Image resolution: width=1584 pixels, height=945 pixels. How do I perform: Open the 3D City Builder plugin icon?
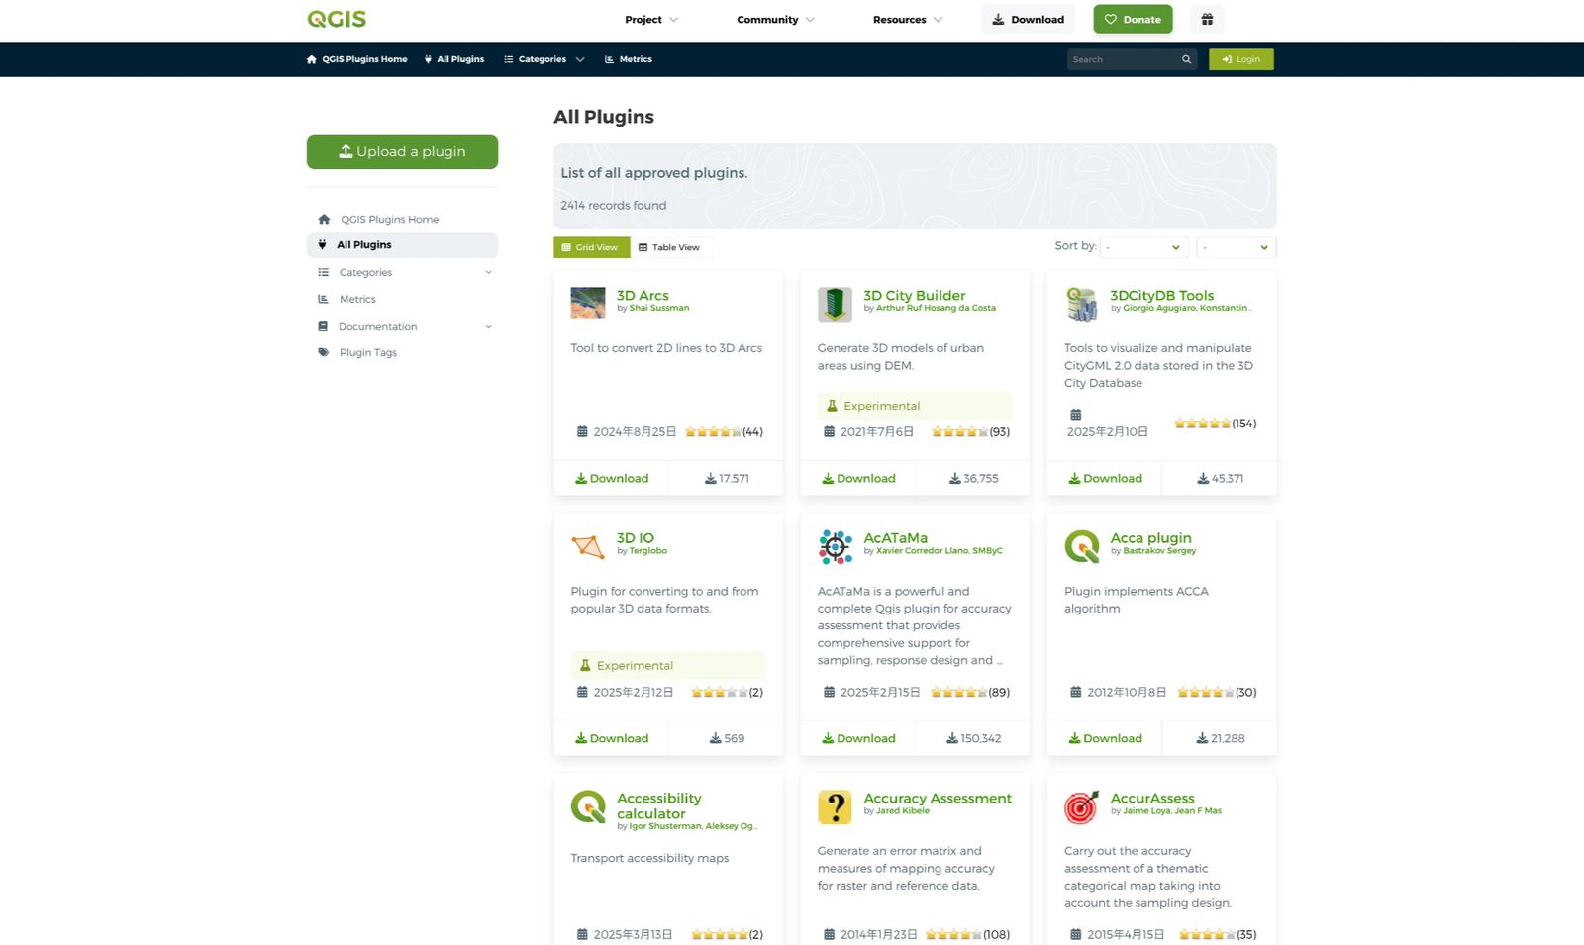click(835, 304)
